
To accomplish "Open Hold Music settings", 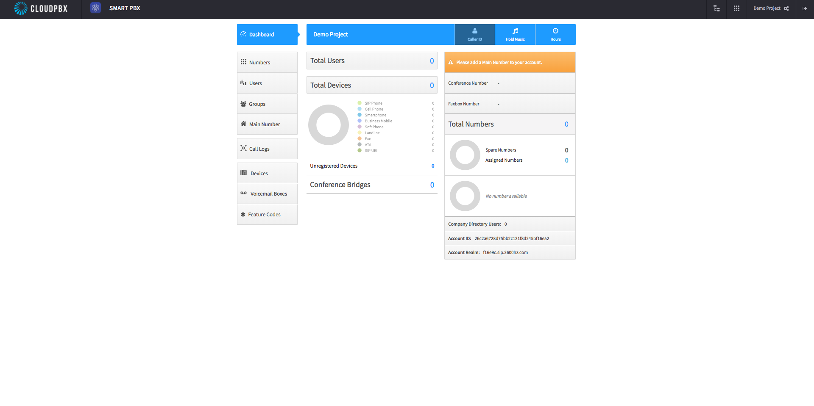I will (x=515, y=34).
